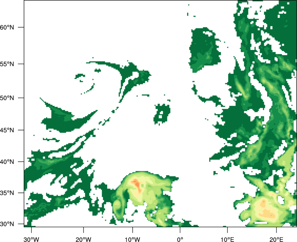The width and height of the screenshot is (297, 242).
Task: Click the 35°N latitude axis label
Action: [x=7, y=193]
